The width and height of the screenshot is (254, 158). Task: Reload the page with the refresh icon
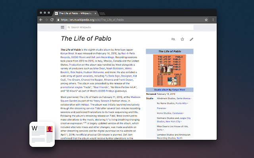pos(52,20)
